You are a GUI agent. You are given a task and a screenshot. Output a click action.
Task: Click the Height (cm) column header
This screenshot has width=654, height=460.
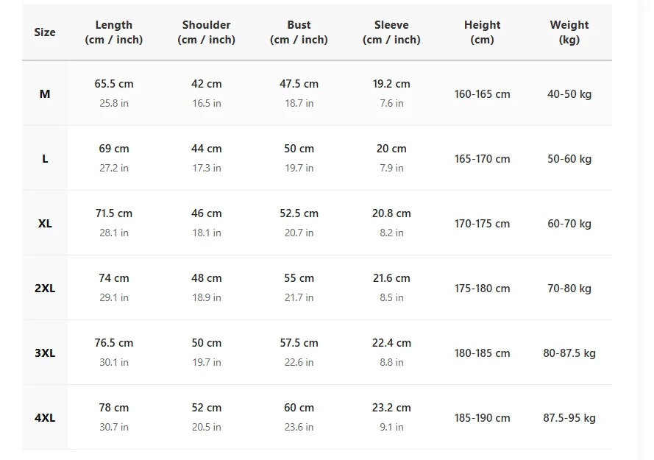482,32
